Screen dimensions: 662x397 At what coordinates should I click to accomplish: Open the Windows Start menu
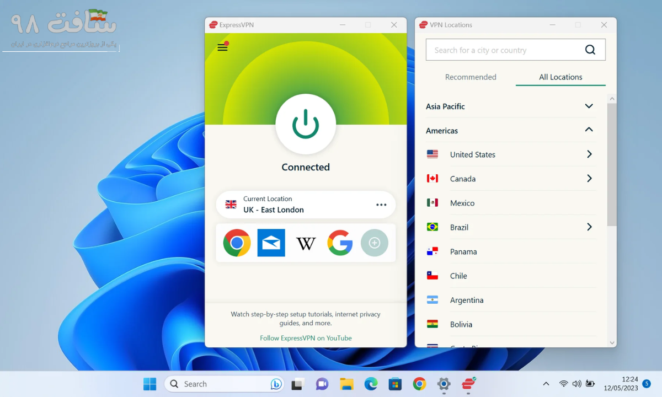pyautogui.click(x=150, y=384)
